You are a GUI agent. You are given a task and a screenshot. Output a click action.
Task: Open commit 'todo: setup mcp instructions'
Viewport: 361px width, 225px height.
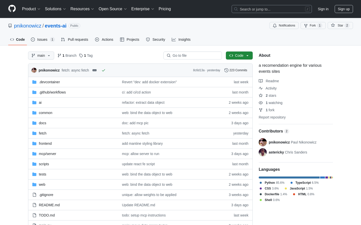pos(144,215)
